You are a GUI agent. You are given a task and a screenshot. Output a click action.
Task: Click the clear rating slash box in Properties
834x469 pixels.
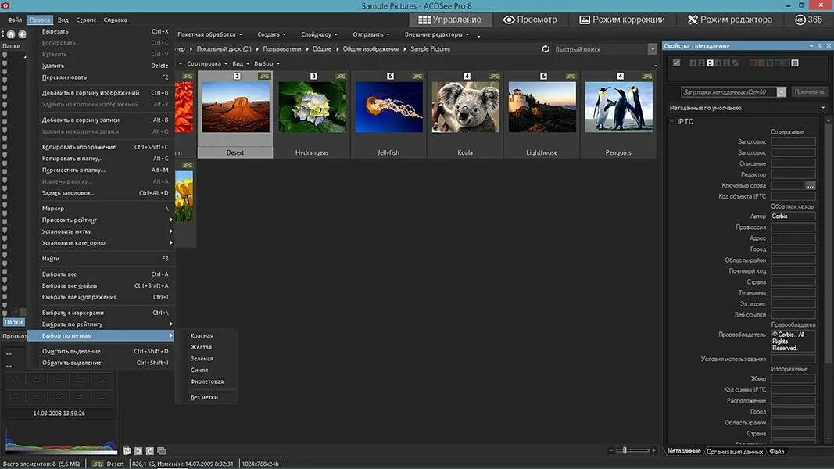pyautogui.click(x=735, y=63)
